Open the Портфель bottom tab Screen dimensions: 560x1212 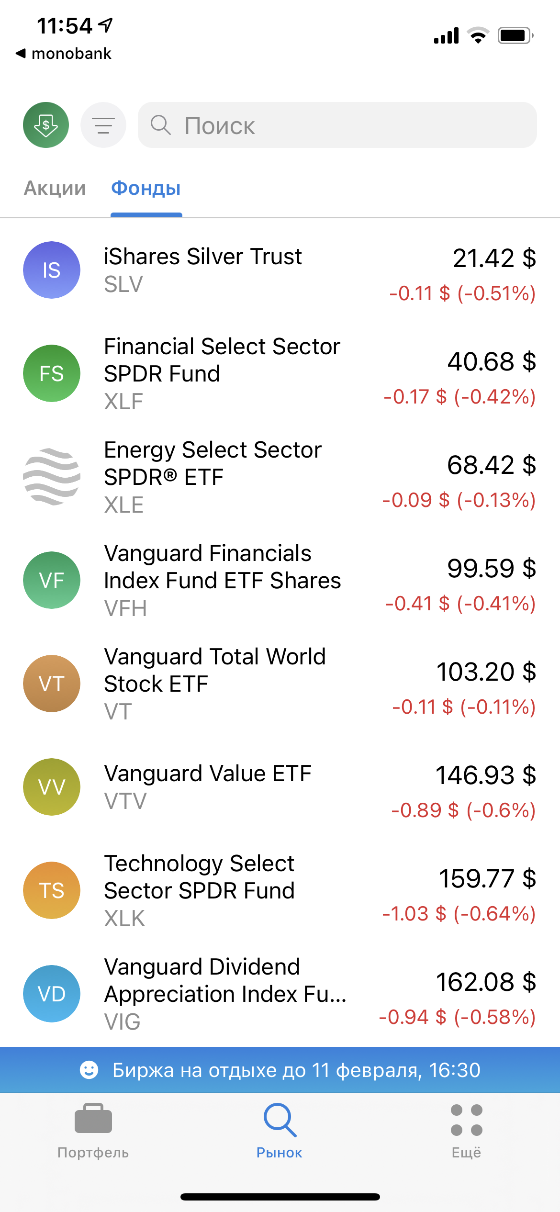[93, 1131]
